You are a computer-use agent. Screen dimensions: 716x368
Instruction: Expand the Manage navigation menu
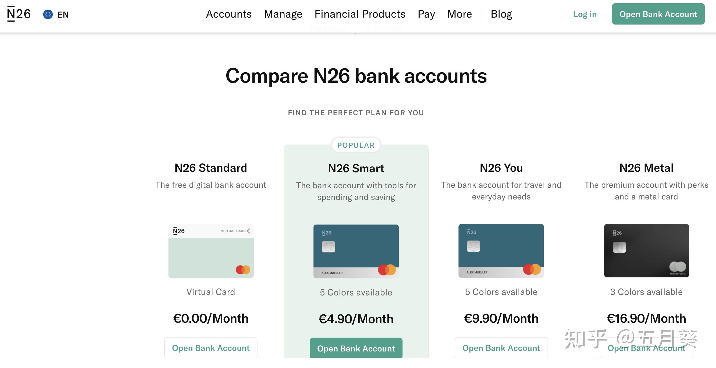283,14
